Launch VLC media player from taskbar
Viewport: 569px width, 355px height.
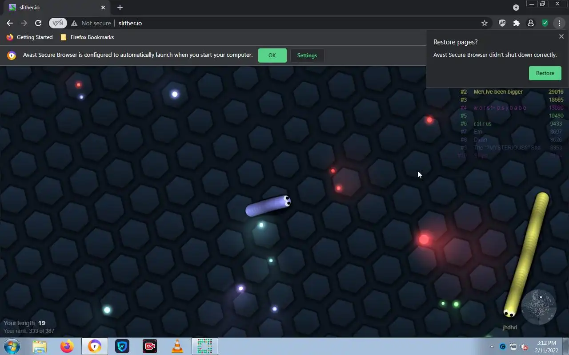tap(177, 346)
